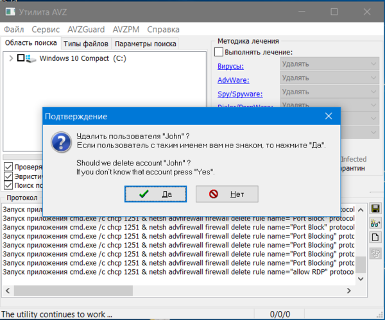Click the glasses icon beside the protocol log
Image resolution: width=385 pixels, height=320 pixels.
point(375,223)
